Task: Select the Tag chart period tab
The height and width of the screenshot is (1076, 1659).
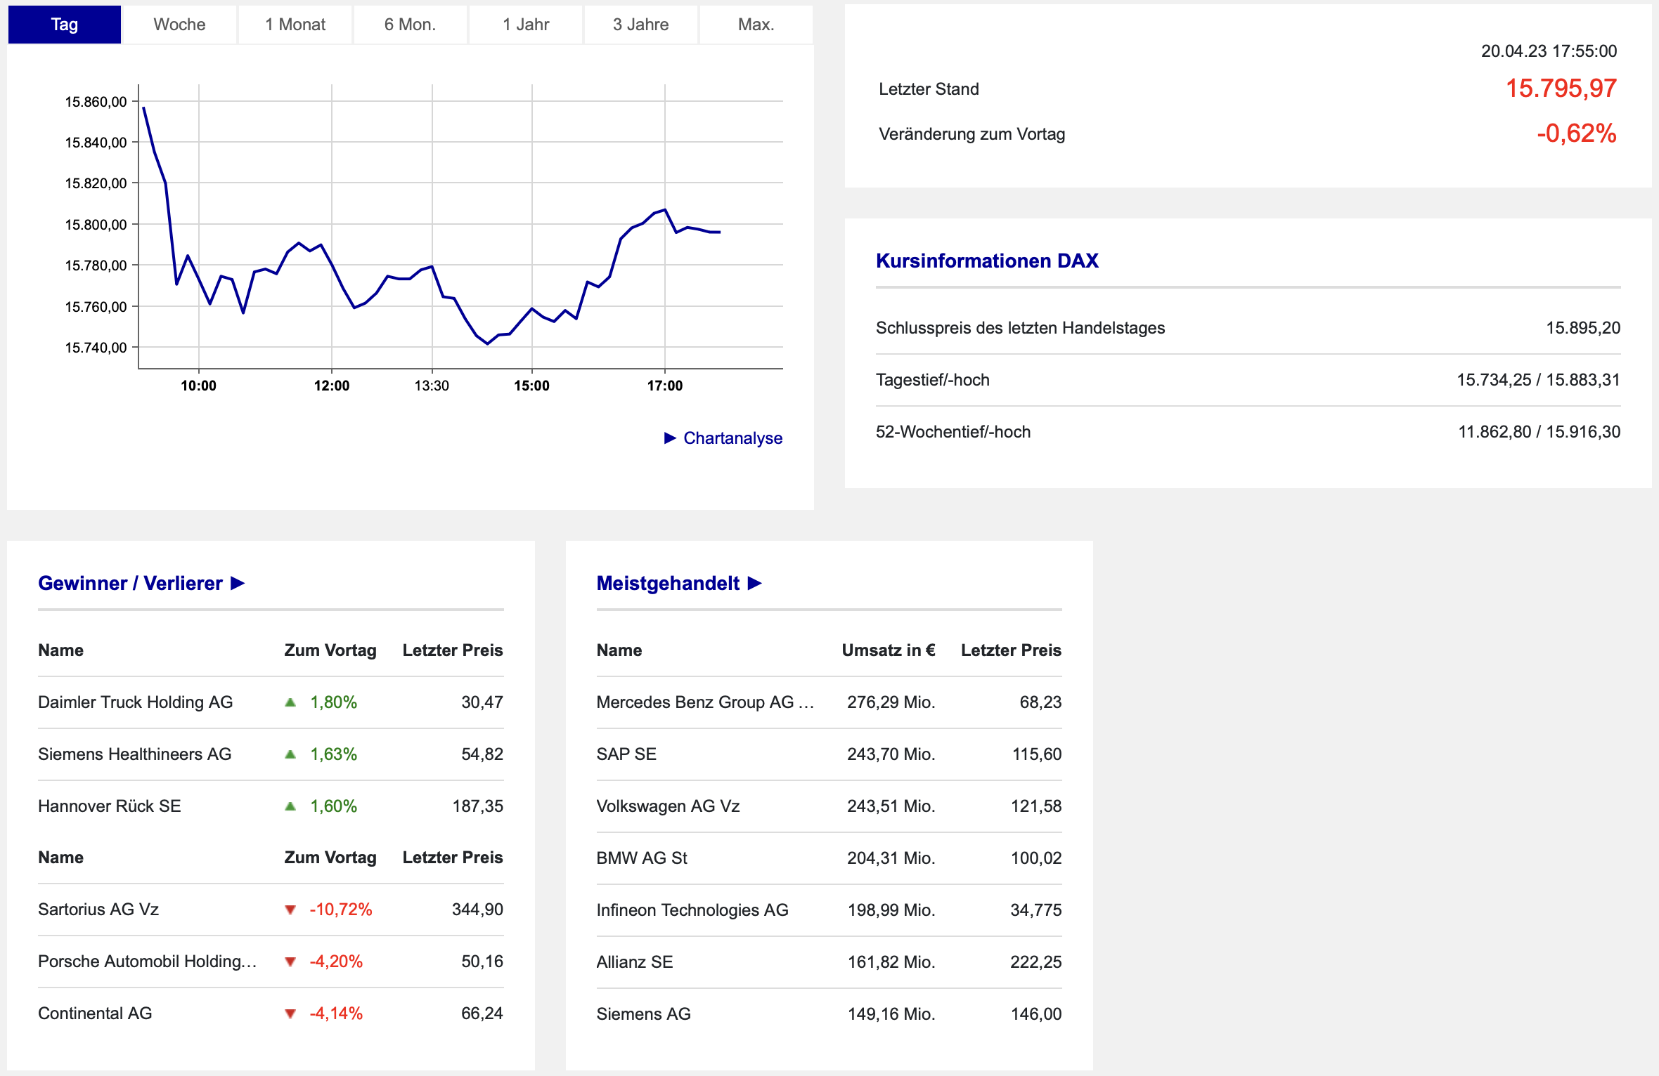Action: click(64, 25)
